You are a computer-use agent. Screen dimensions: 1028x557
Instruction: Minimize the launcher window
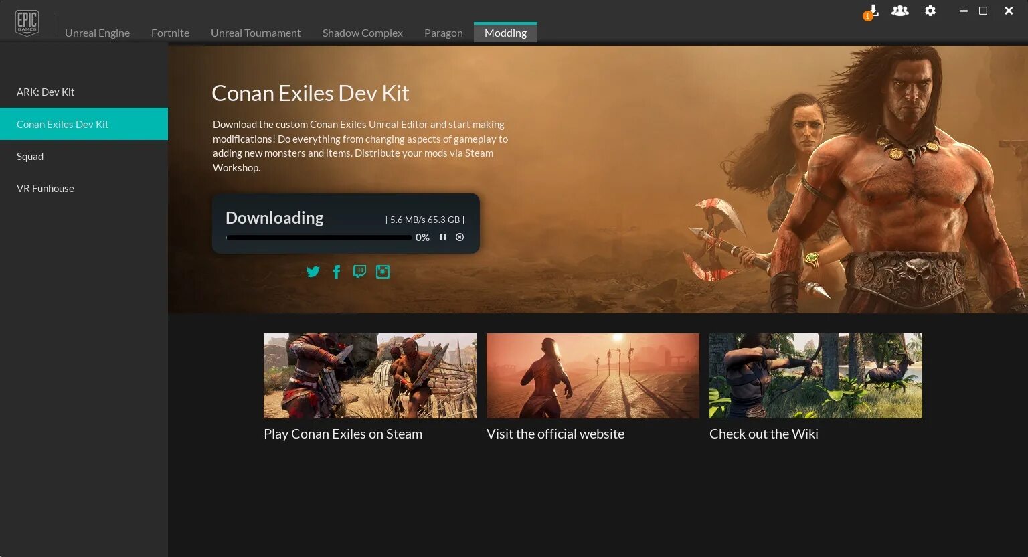963,11
